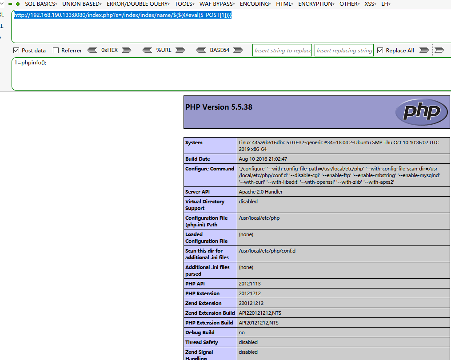Open the LFI menu
451x360 pixels.
click(x=386, y=4)
